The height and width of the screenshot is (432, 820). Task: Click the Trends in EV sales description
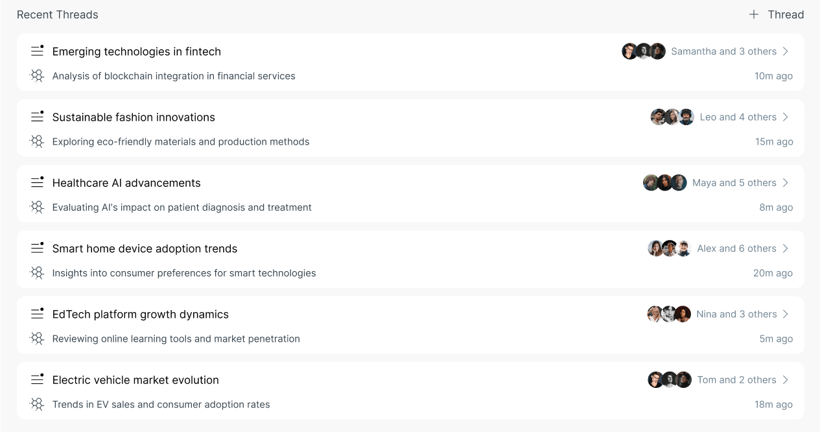point(161,404)
